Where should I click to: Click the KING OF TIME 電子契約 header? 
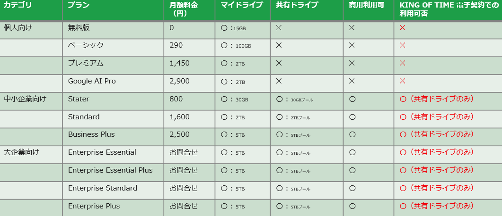(x=449, y=9)
